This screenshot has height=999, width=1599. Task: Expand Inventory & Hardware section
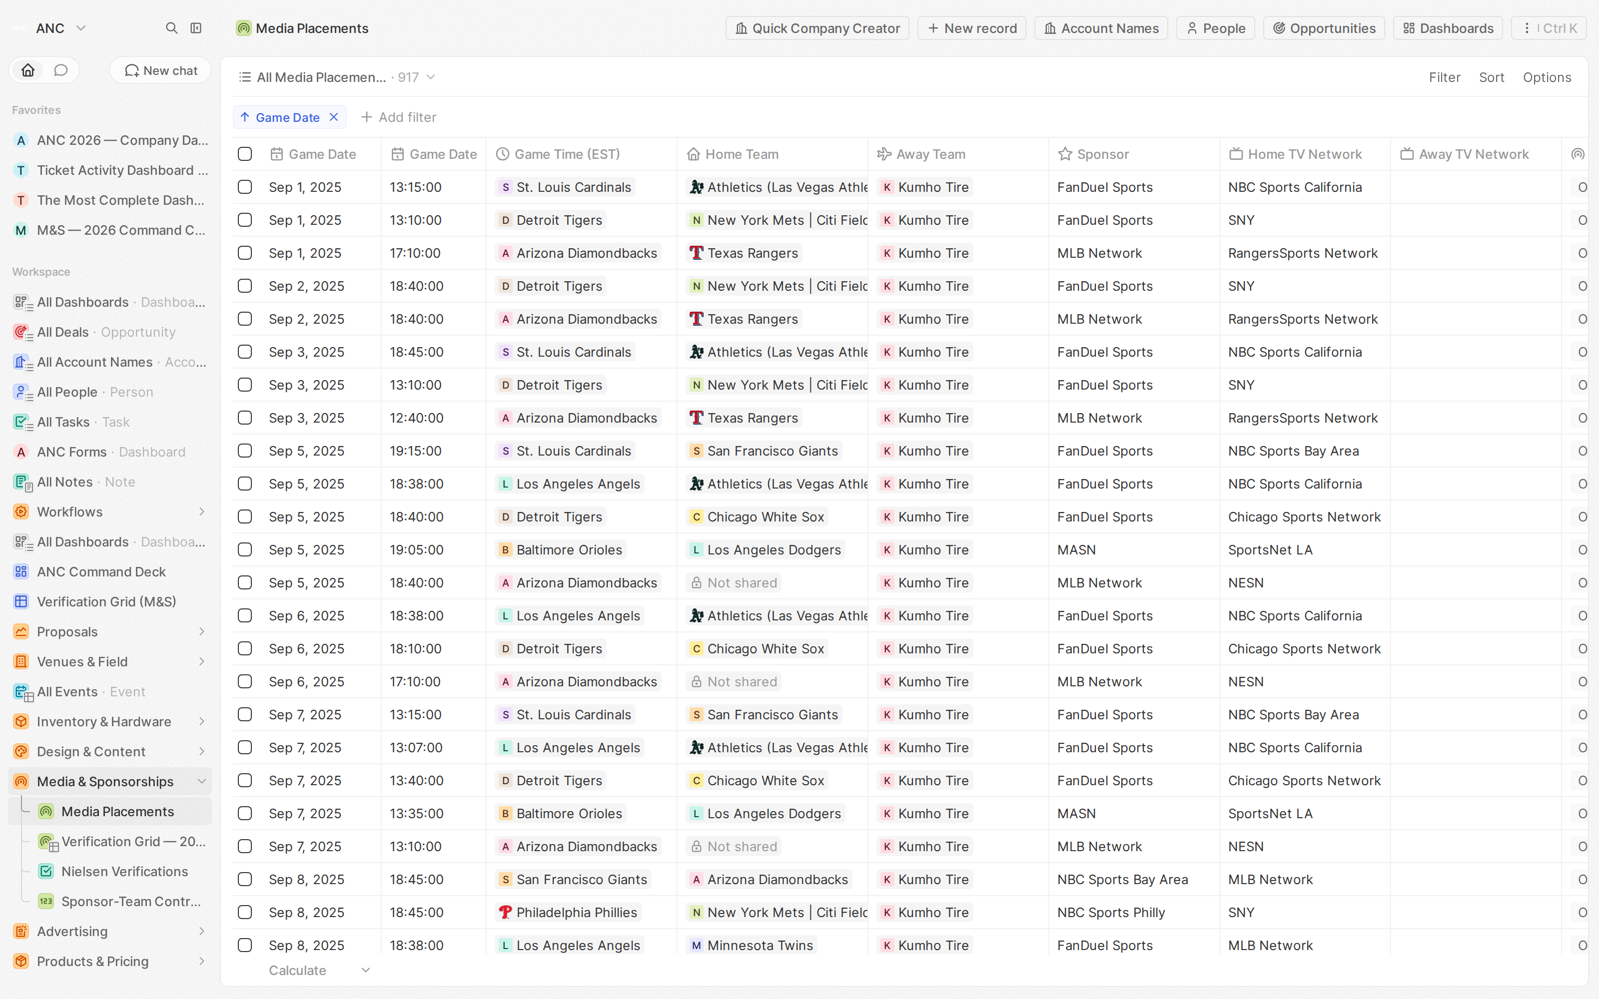pos(201,721)
